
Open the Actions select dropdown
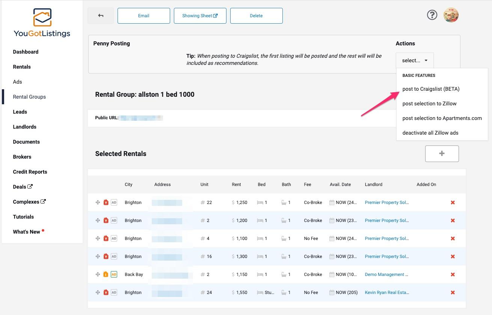(x=415, y=60)
